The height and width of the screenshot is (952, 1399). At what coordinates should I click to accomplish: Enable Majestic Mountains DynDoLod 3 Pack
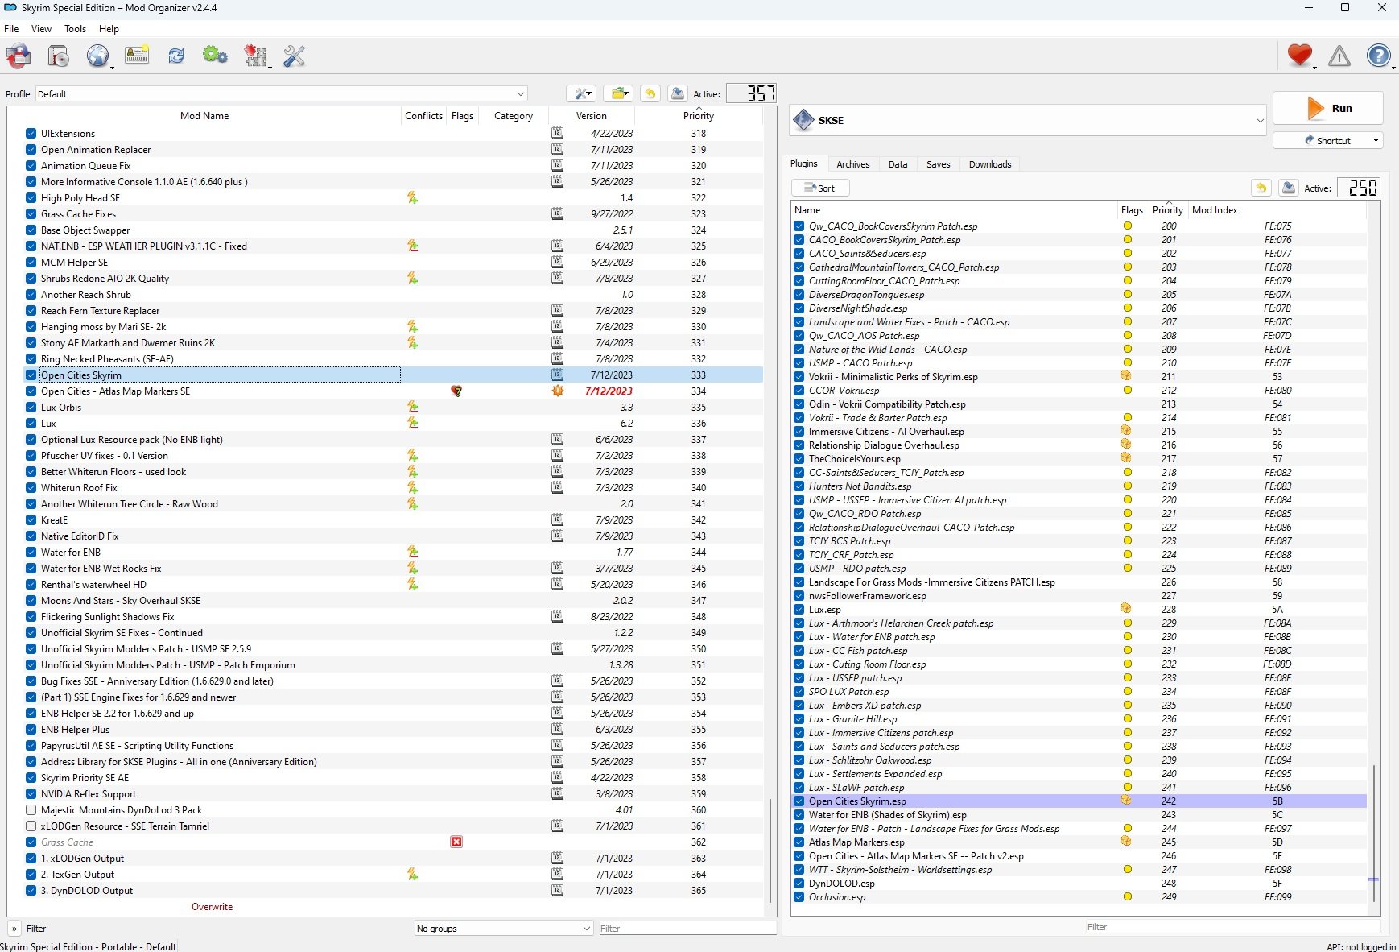31,809
